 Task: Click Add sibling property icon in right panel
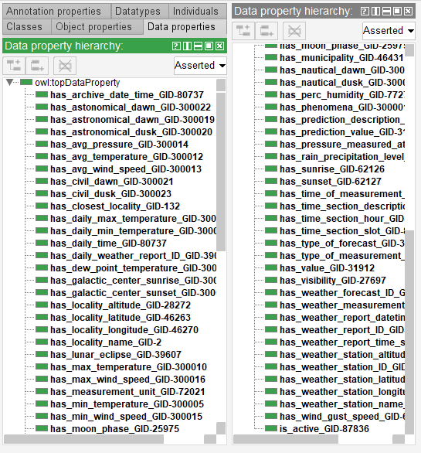coord(267,31)
